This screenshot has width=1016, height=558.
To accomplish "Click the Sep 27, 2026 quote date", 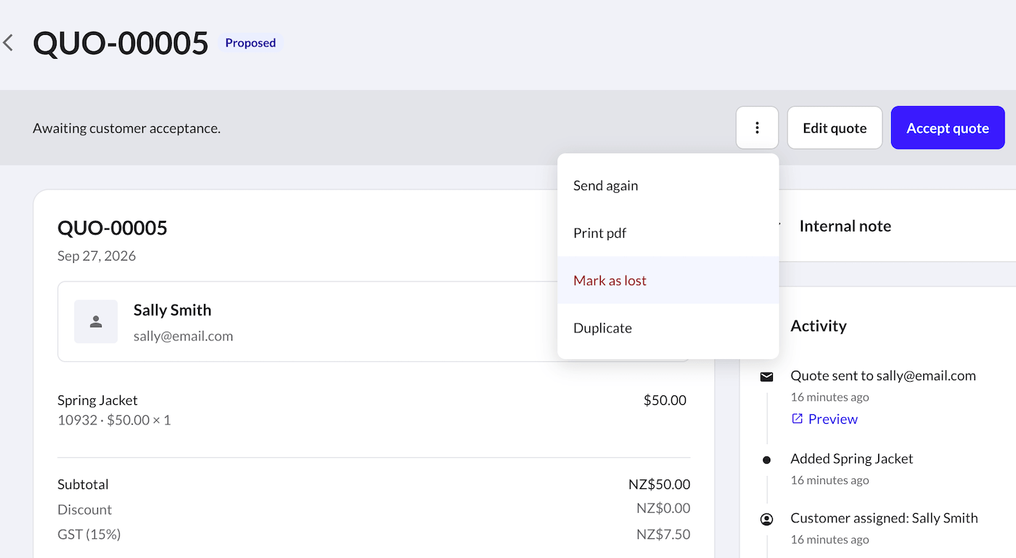I will [97, 256].
